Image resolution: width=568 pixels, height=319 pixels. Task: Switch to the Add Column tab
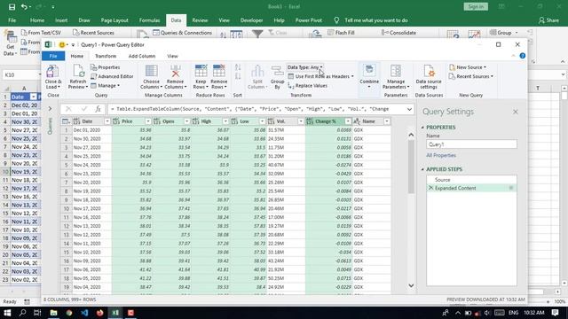point(142,56)
